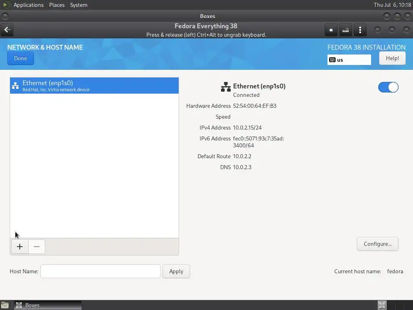Click the keyboard layout us indicator
Screen dimensions: 413x310
click(349, 60)
